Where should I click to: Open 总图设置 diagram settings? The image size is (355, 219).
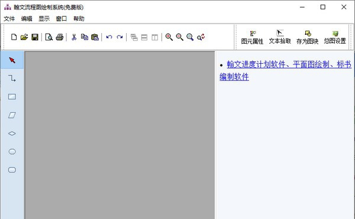[335, 37]
